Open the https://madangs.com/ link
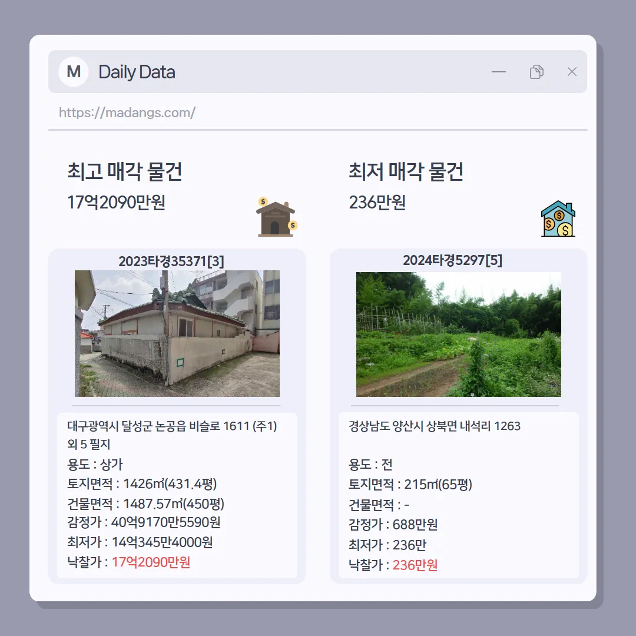The image size is (636, 636). (127, 112)
